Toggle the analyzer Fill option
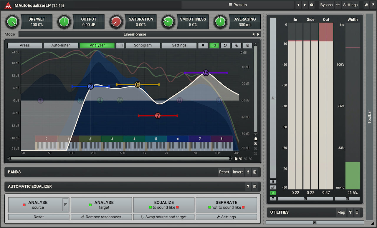The height and width of the screenshot is (228, 377). pyautogui.click(x=120, y=45)
